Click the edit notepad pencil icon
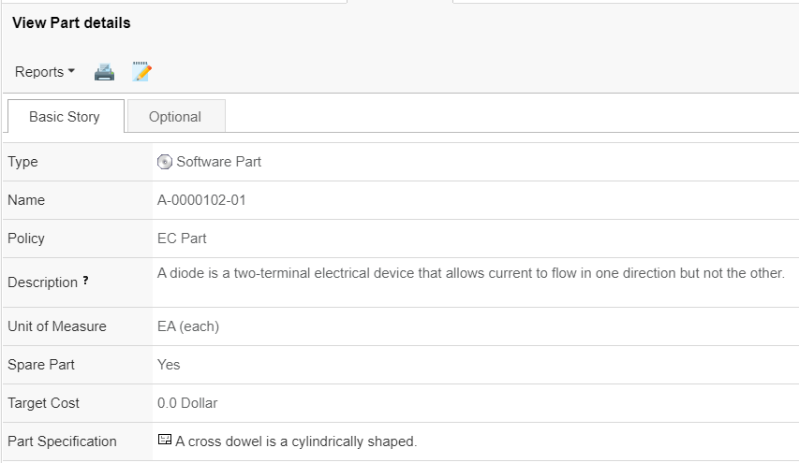 141,72
